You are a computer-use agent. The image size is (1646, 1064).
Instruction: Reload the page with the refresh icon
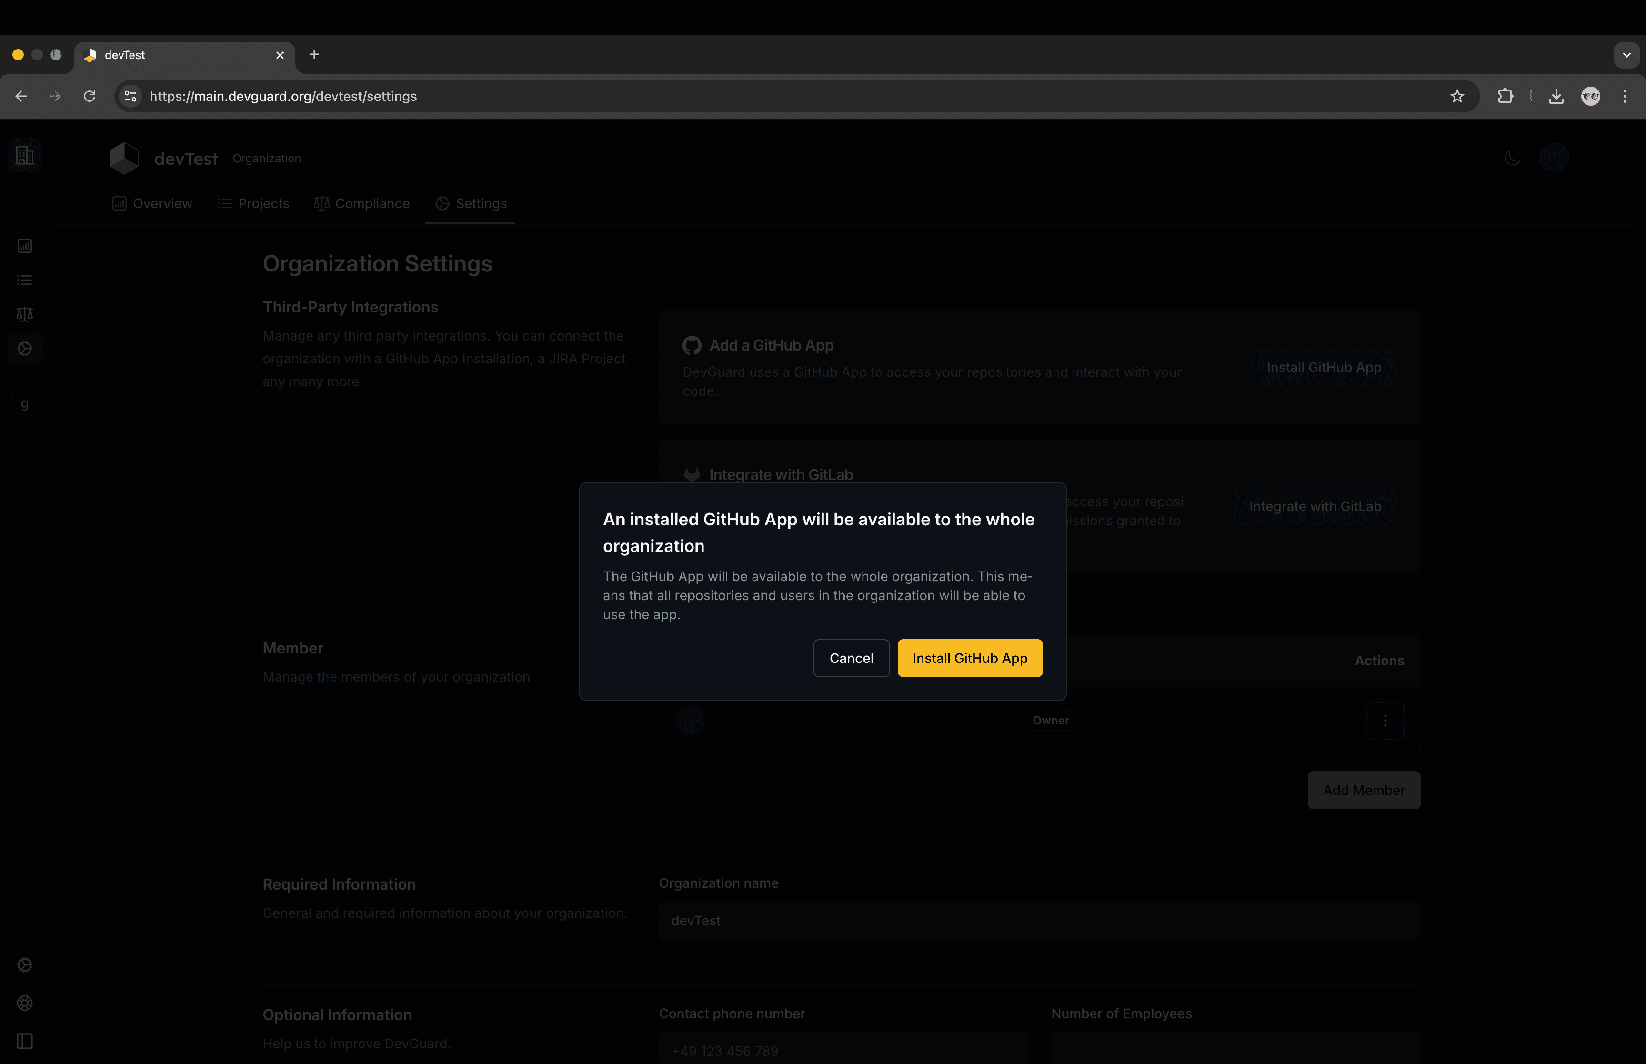[90, 96]
